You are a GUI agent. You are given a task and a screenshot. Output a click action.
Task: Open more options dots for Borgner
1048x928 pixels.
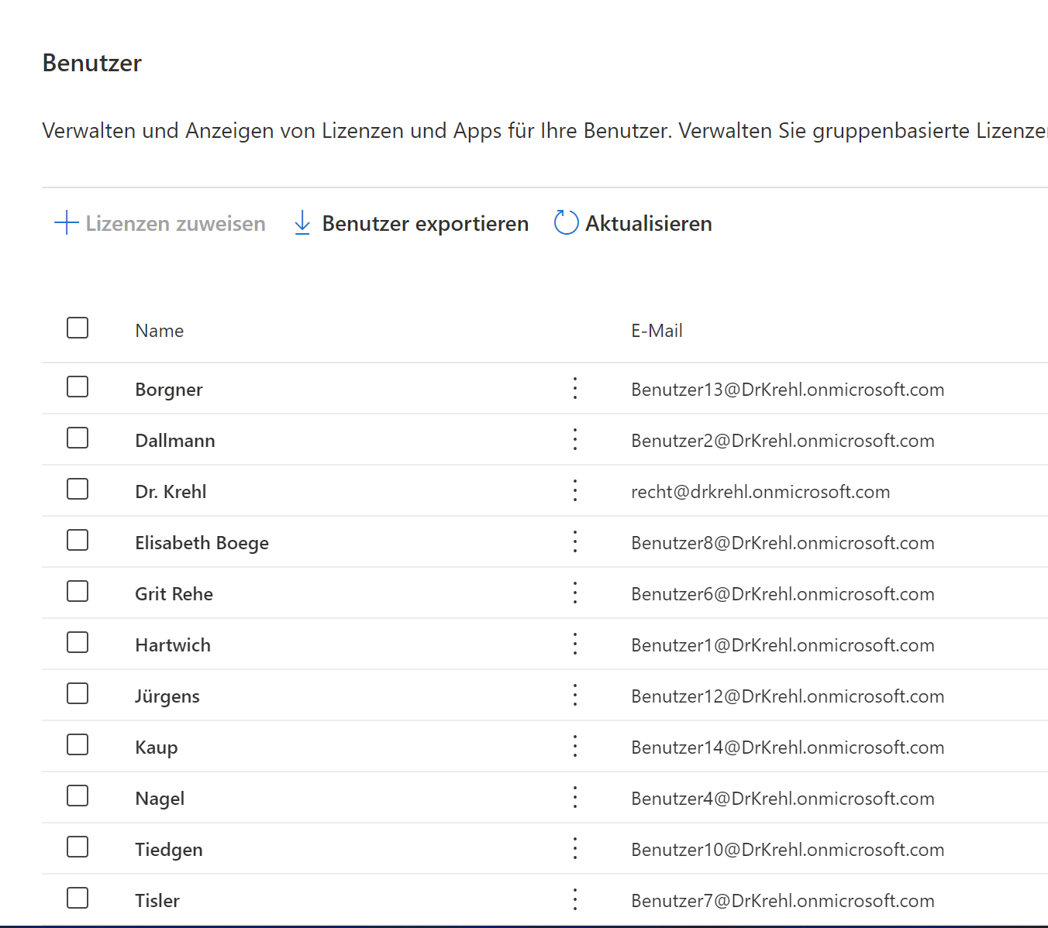point(575,388)
